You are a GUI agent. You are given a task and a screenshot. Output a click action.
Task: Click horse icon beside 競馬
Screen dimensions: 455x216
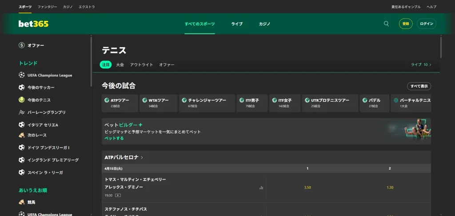[21, 202]
